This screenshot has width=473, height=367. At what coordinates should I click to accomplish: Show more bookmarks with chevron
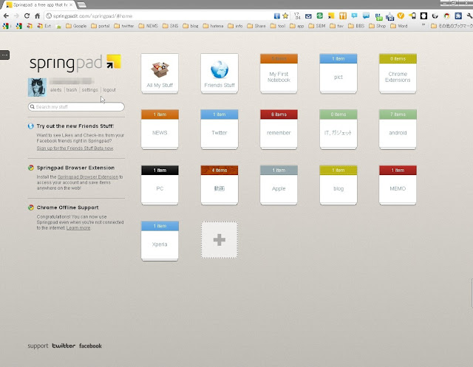[x=423, y=25]
